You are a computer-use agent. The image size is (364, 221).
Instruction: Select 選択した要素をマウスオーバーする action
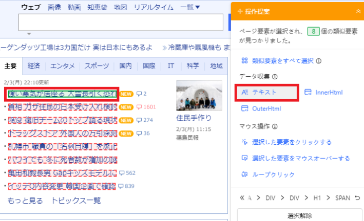coord(296,159)
